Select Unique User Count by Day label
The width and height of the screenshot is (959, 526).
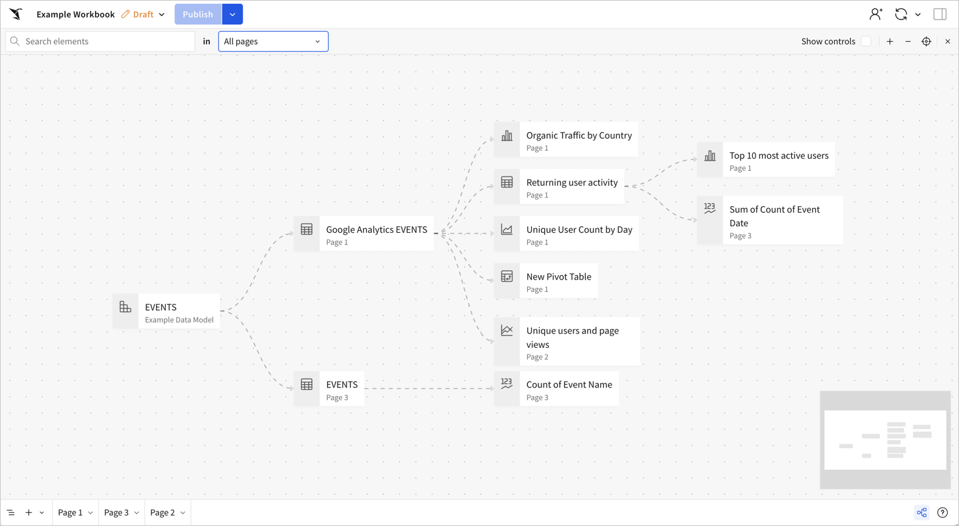(579, 230)
